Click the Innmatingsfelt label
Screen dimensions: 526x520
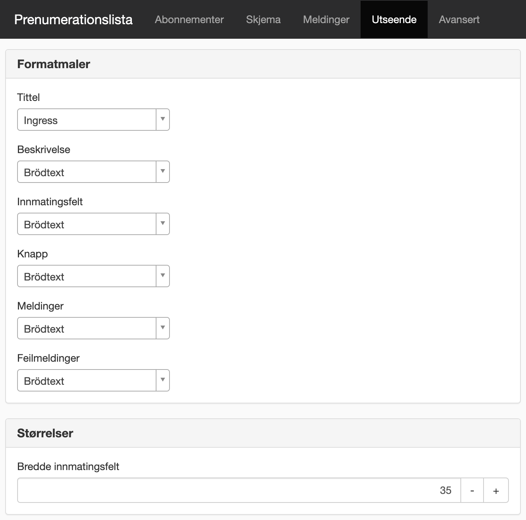point(50,202)
